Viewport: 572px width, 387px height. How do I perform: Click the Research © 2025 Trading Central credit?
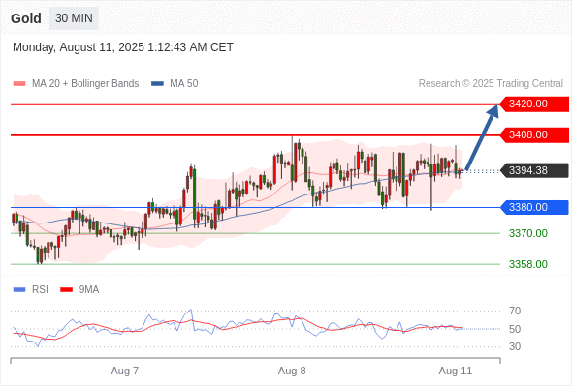tap(491, 84)
